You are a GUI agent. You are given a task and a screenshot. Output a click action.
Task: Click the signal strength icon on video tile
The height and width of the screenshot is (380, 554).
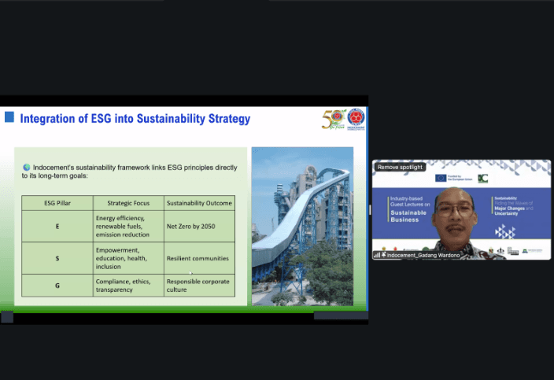[377, 255]
